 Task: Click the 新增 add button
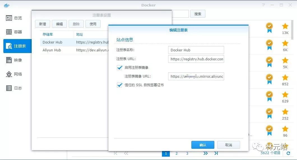pyautogui.click(x=43, y=24)
